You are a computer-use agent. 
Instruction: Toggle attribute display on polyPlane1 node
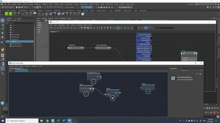(82, 48)
